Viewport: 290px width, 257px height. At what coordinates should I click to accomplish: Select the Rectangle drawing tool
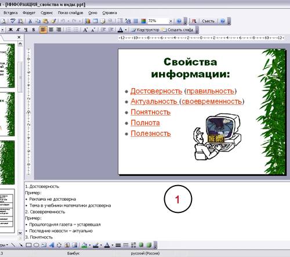tap(28, 245)
